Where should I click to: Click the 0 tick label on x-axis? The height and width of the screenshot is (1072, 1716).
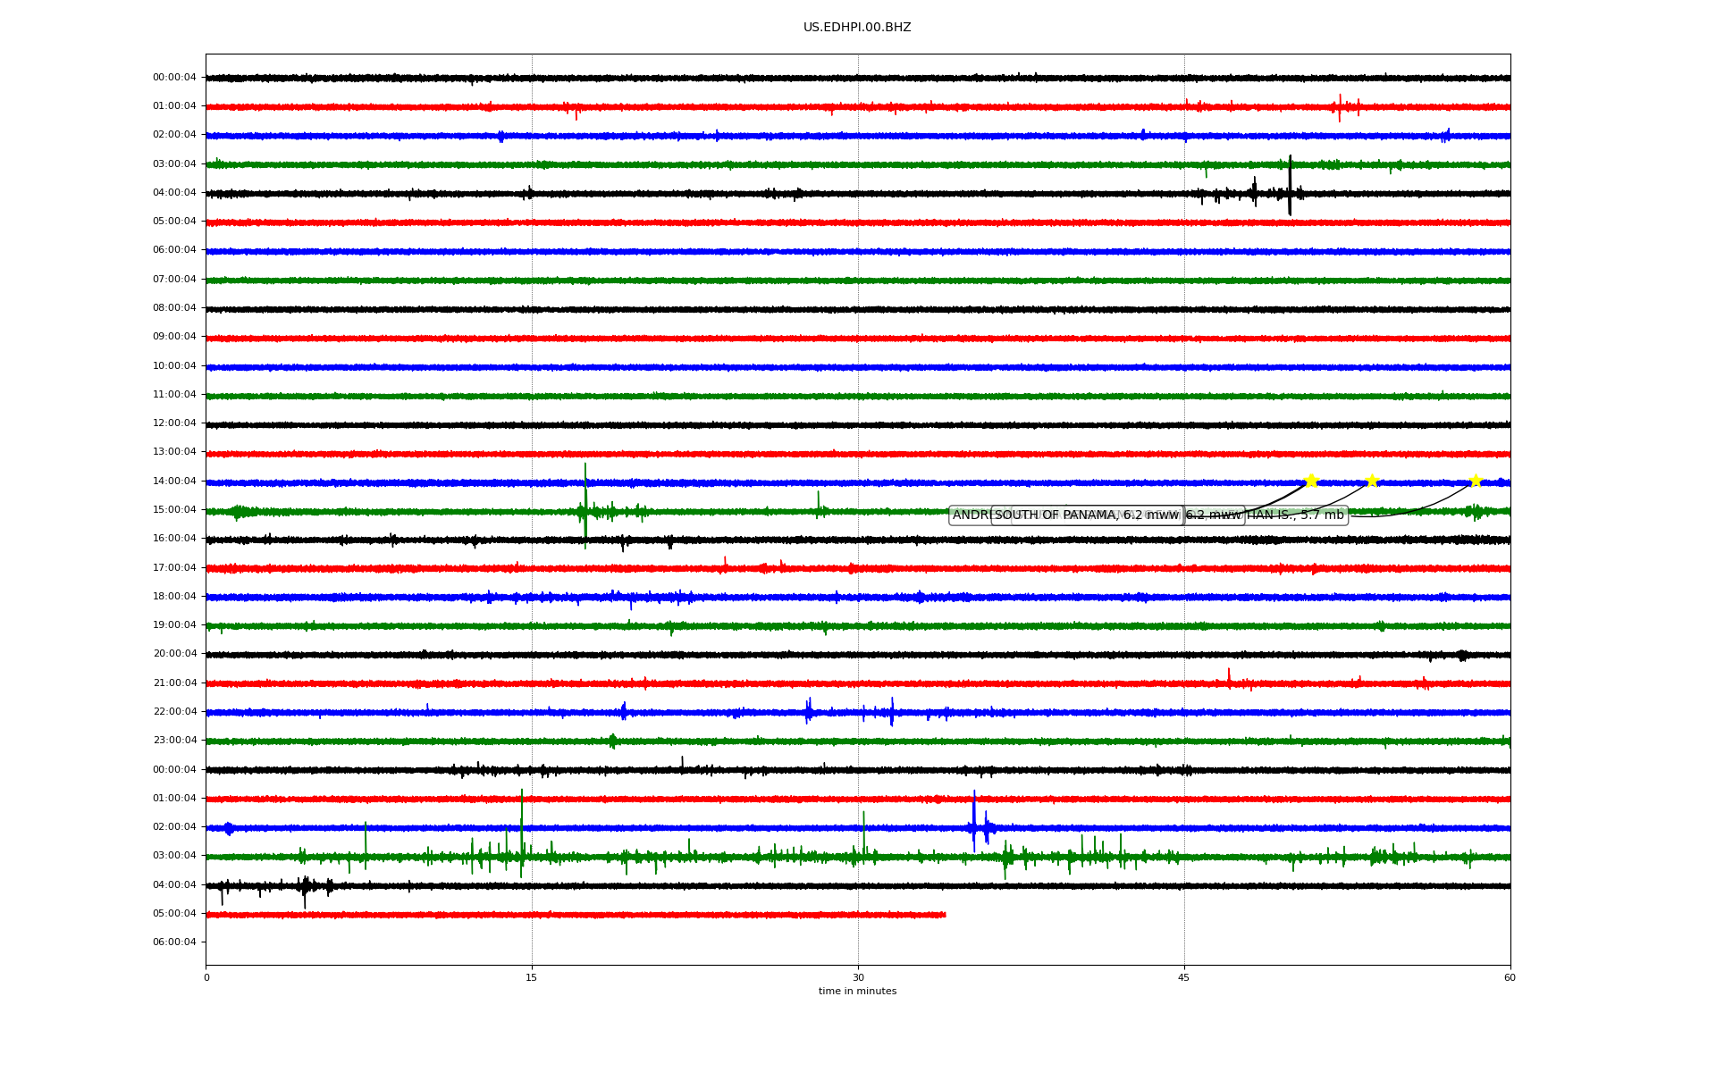click(x=206, y=978)
